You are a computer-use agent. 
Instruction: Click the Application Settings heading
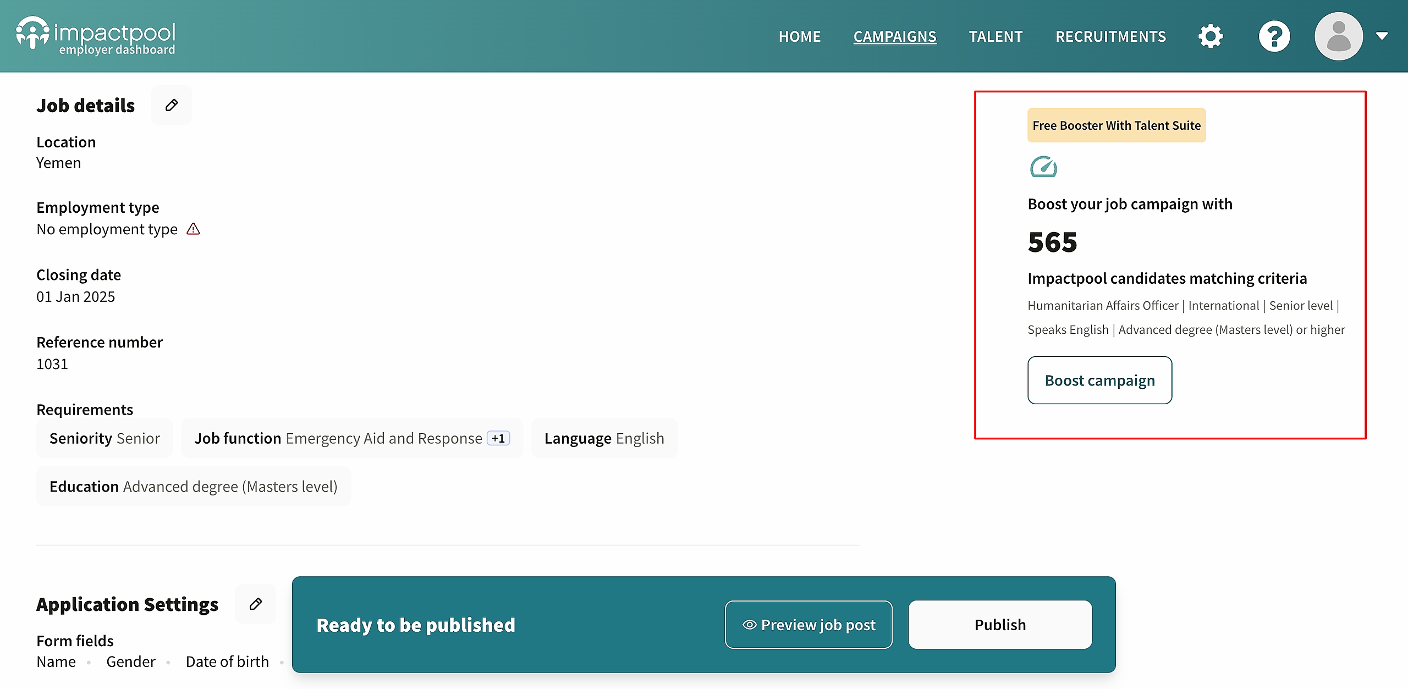pos(127,604)
